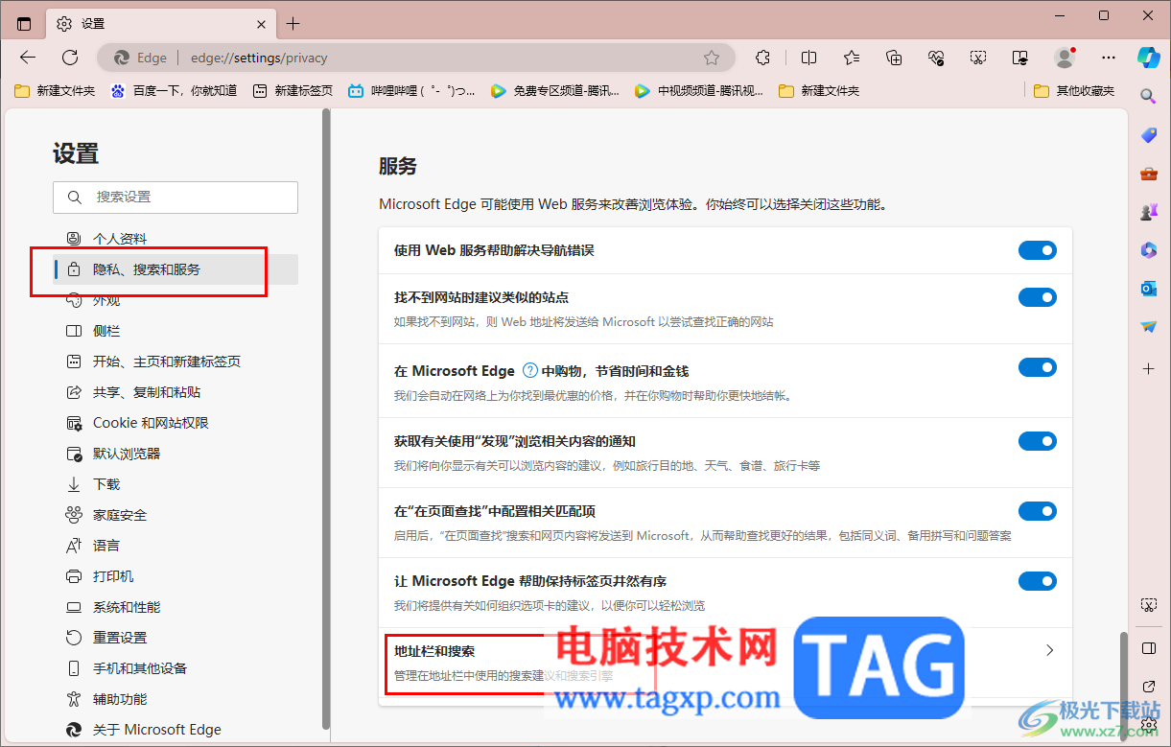Open the Copilot icon at top right

(1148, 57)
